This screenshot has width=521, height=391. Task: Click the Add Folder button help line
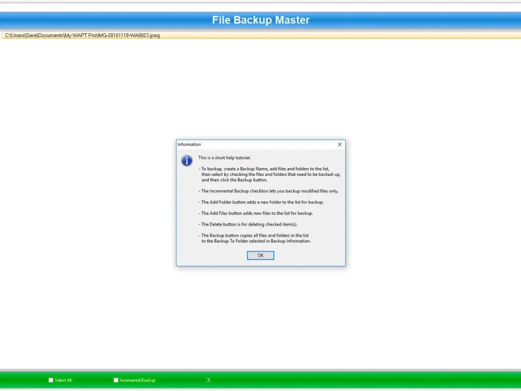click(261, 202)
